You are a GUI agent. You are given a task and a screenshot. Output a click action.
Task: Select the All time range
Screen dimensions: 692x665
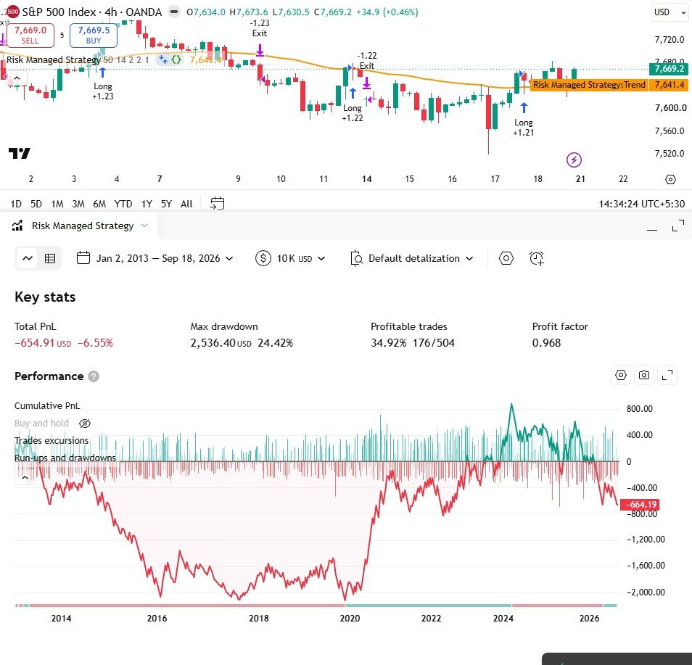[186, 204]
